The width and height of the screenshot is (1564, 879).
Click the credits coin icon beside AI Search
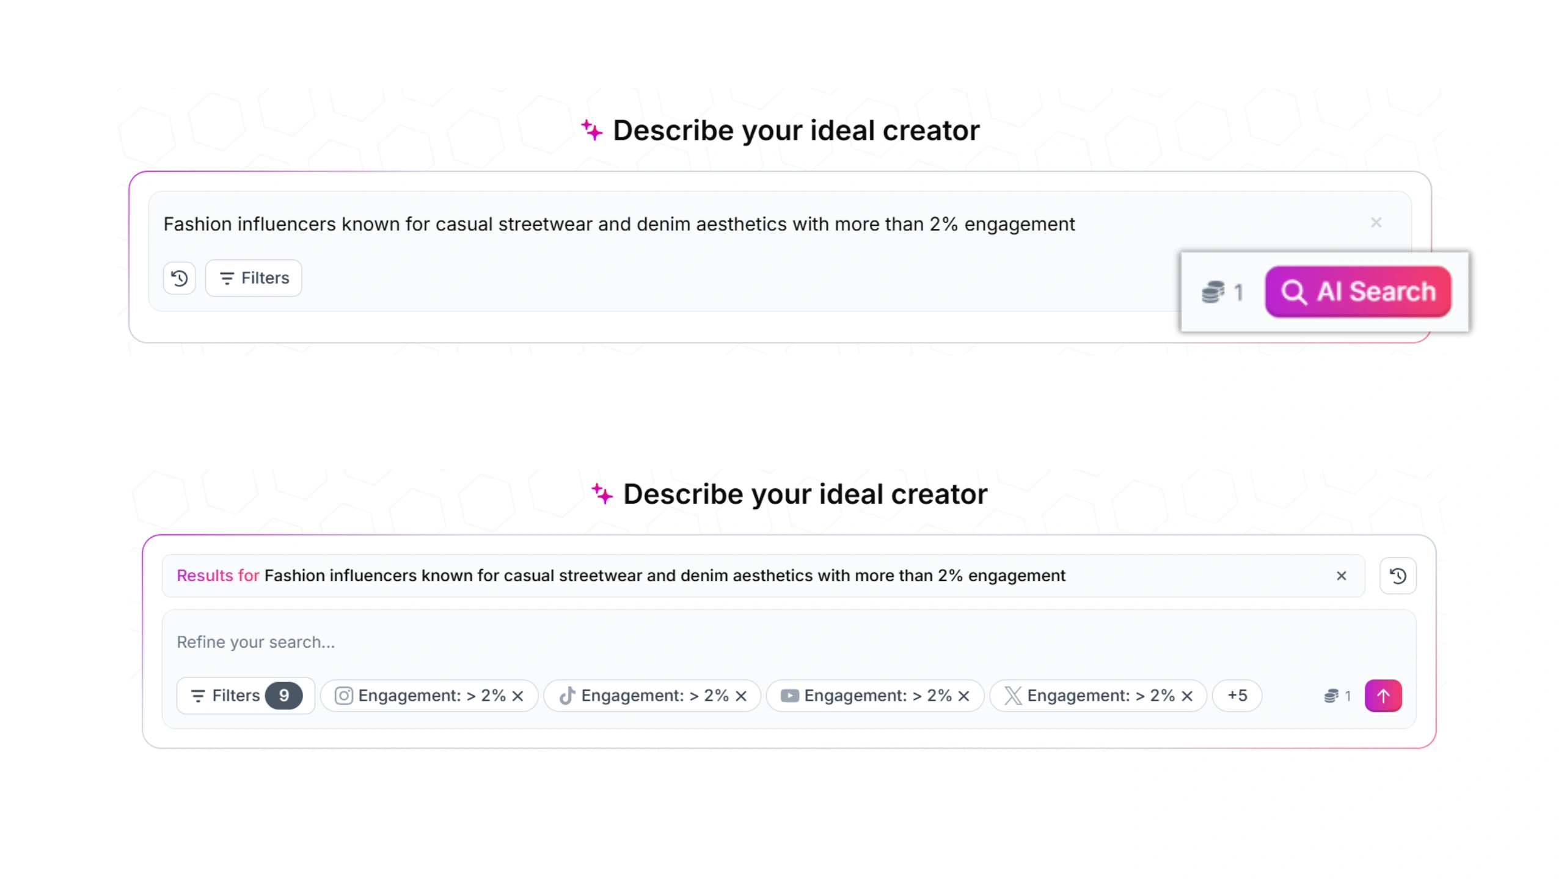pyautogui.click(x=1213, y=292)
